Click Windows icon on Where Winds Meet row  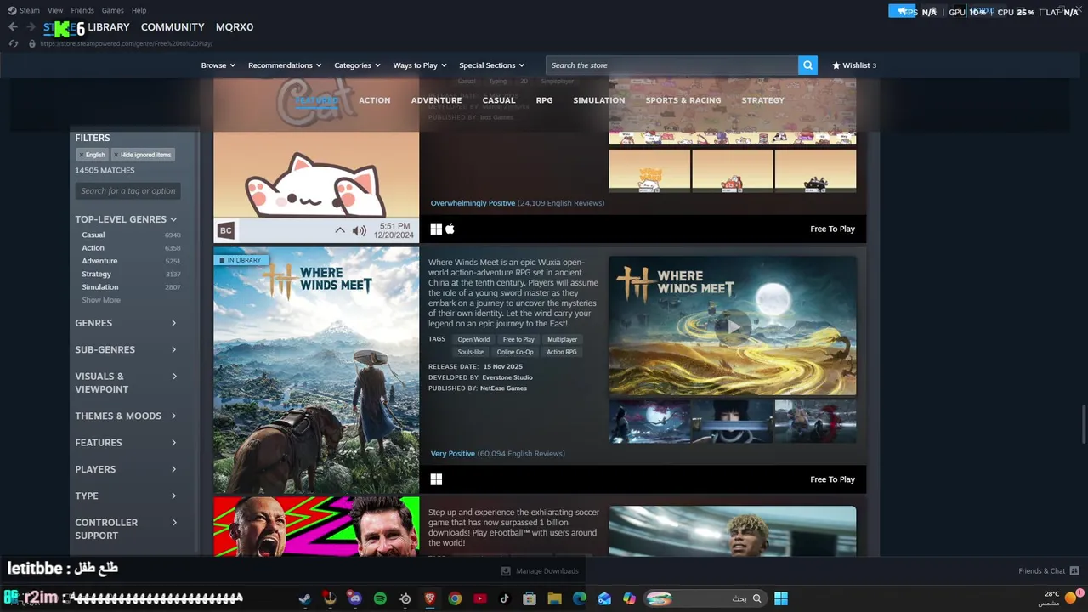[x=436, y=479]
